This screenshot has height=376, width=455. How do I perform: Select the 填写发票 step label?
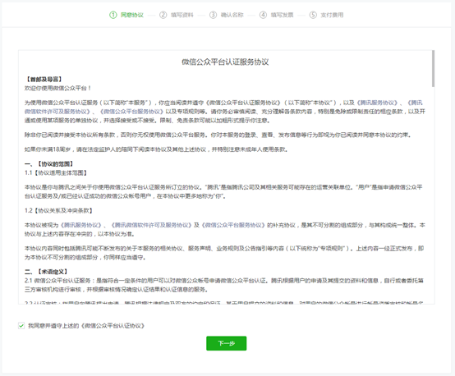coord(282,15)
